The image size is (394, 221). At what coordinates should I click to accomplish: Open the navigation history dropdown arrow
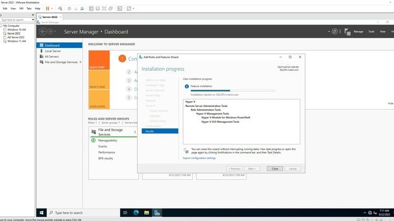point(55,31)
